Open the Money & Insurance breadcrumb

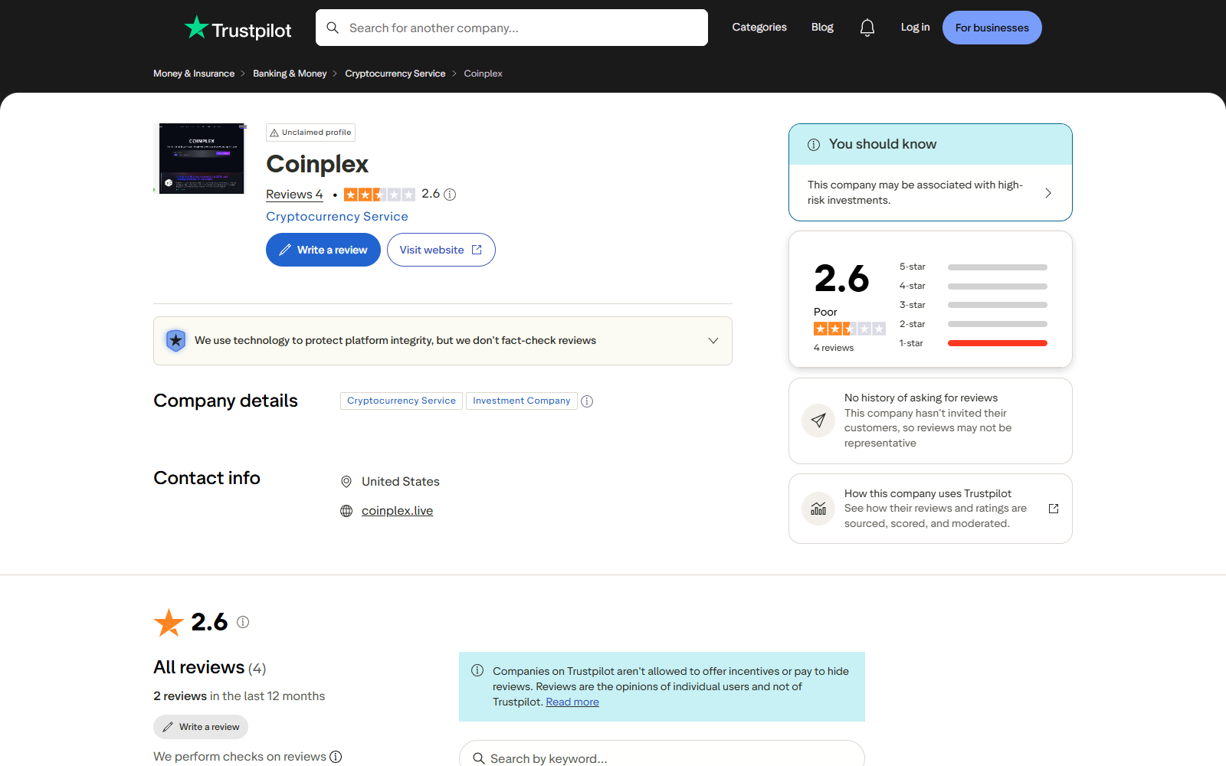(194, 74)
